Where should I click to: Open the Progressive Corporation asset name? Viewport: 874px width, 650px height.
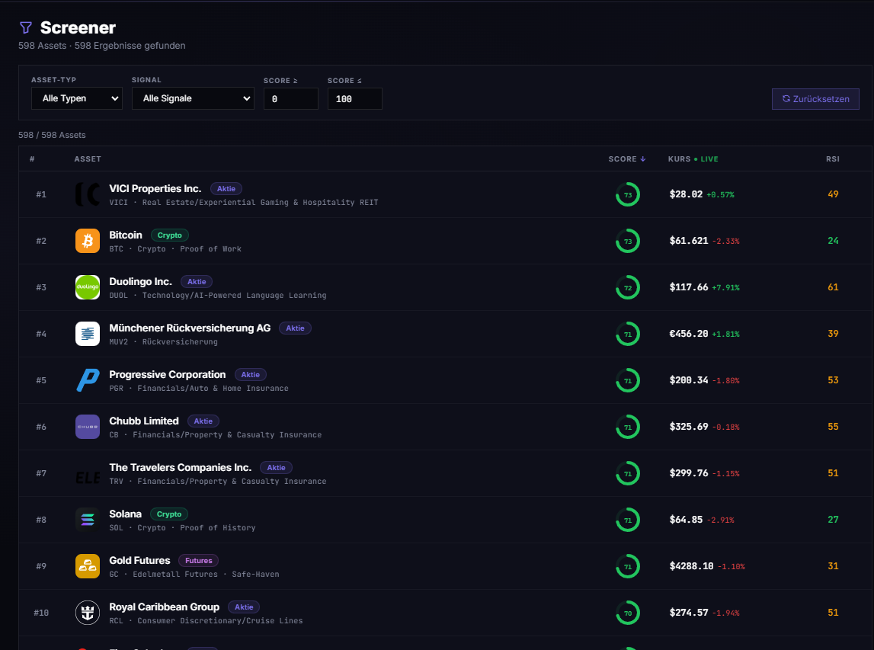coord(167,374)
